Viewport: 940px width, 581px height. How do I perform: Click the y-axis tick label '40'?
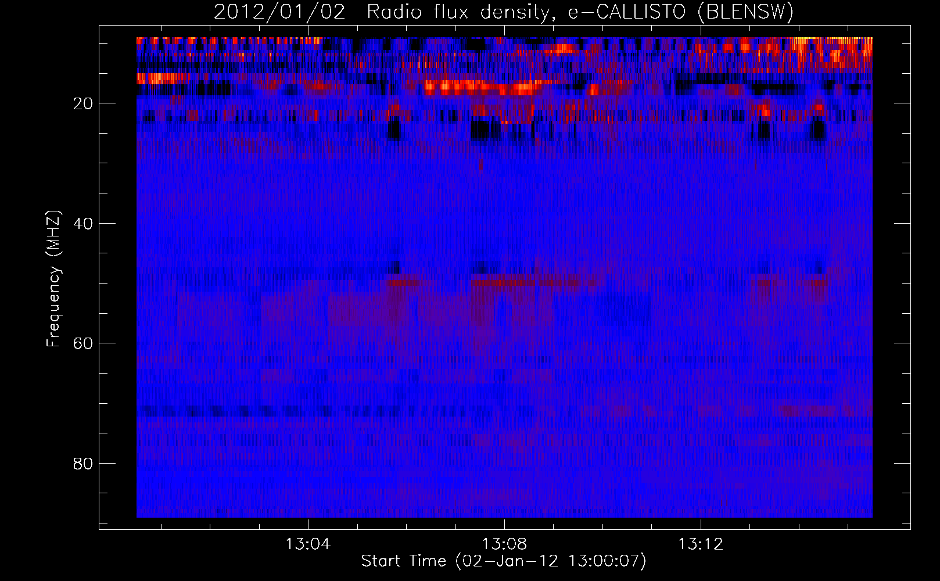[83, 224]
